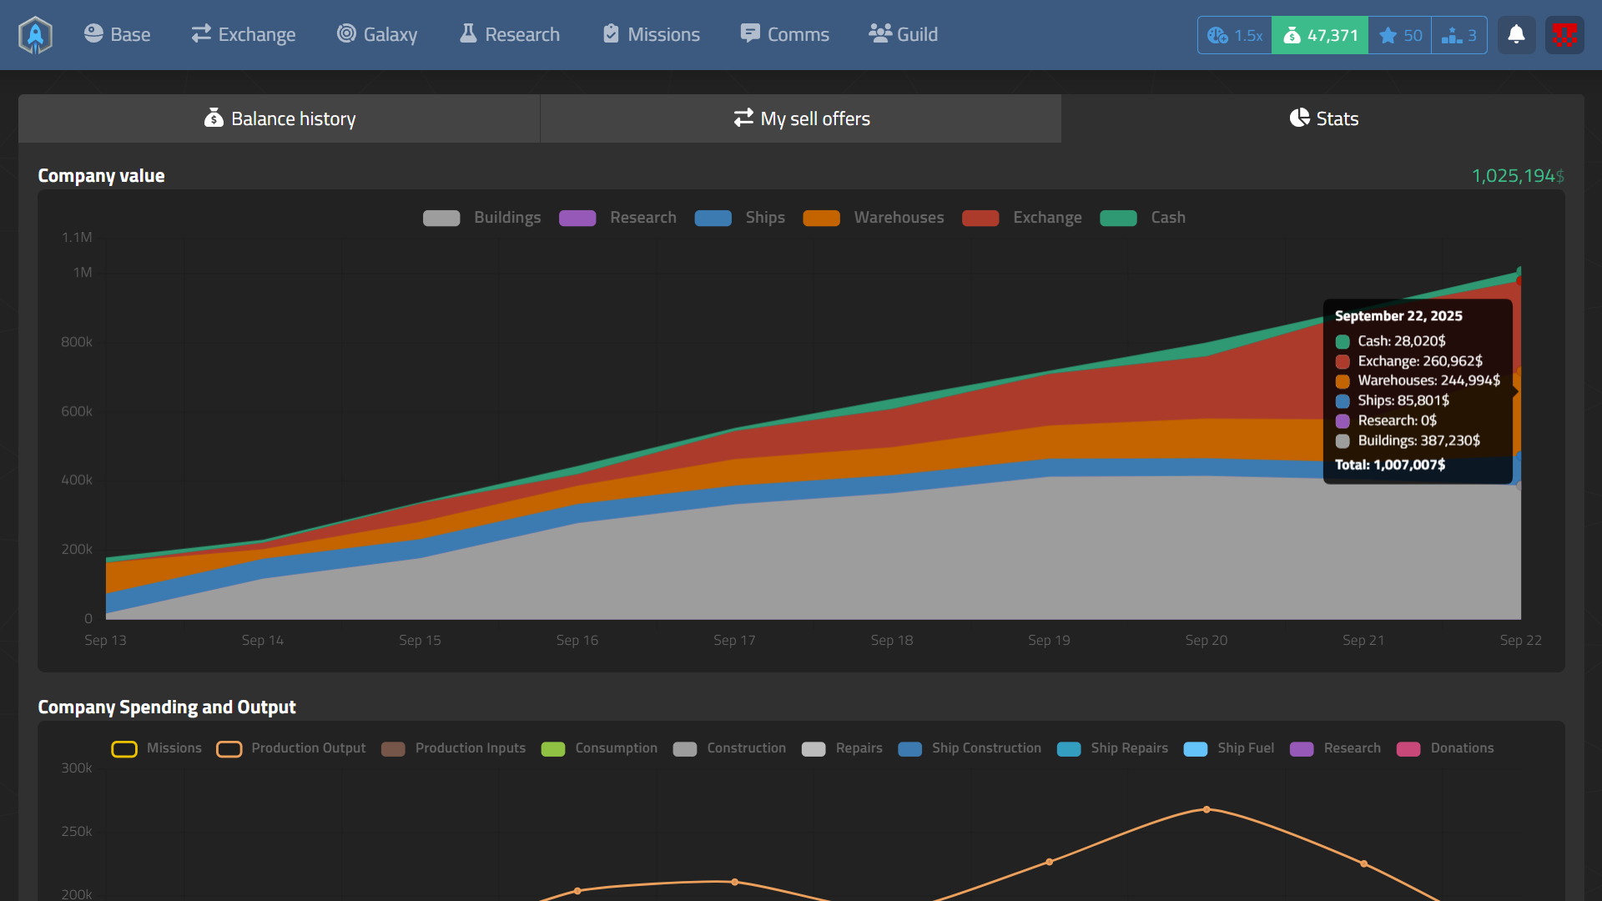Click the Sep 20 peak point on Production Output line
This screenshot has width=1602, height=901.
click(x=1207, y=809)
